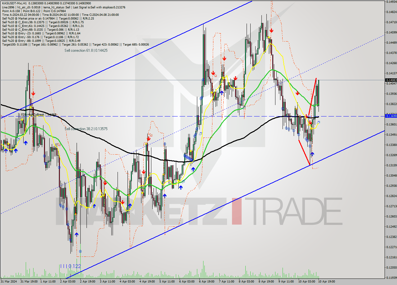
Task: Click the 'Sell correction 61.8 | 0.14425' label
Action: pyautogui.click(x=86, y=50)
